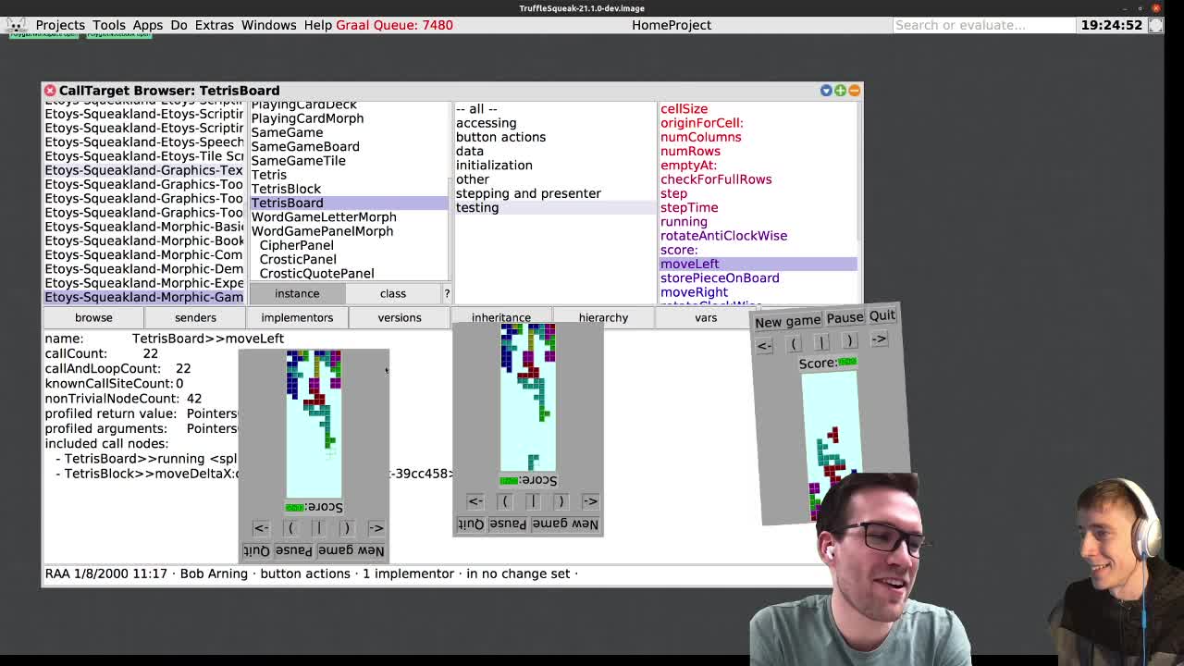
Task: Toggle full screen icon next to clock
Action: coord(1155,25)
